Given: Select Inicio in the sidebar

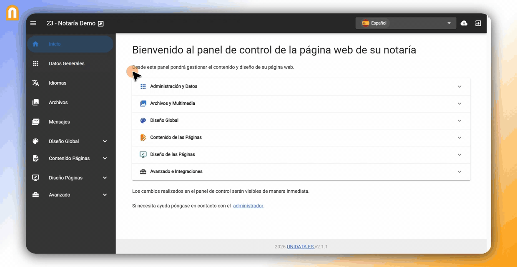Looking at the screenshot, I should click(70, 44).
